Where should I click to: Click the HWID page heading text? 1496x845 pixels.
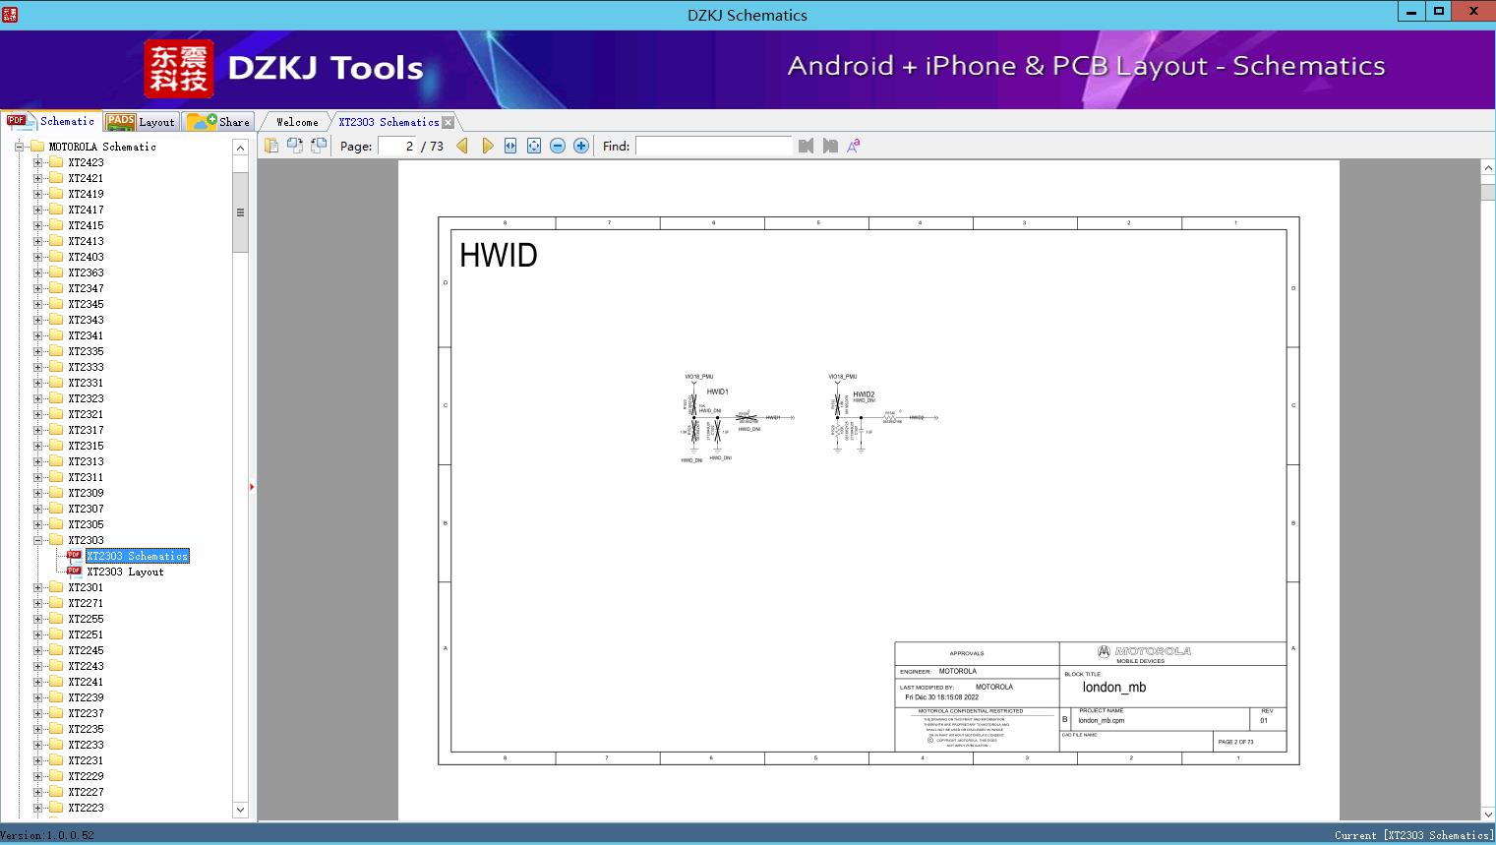click(499, 256)
